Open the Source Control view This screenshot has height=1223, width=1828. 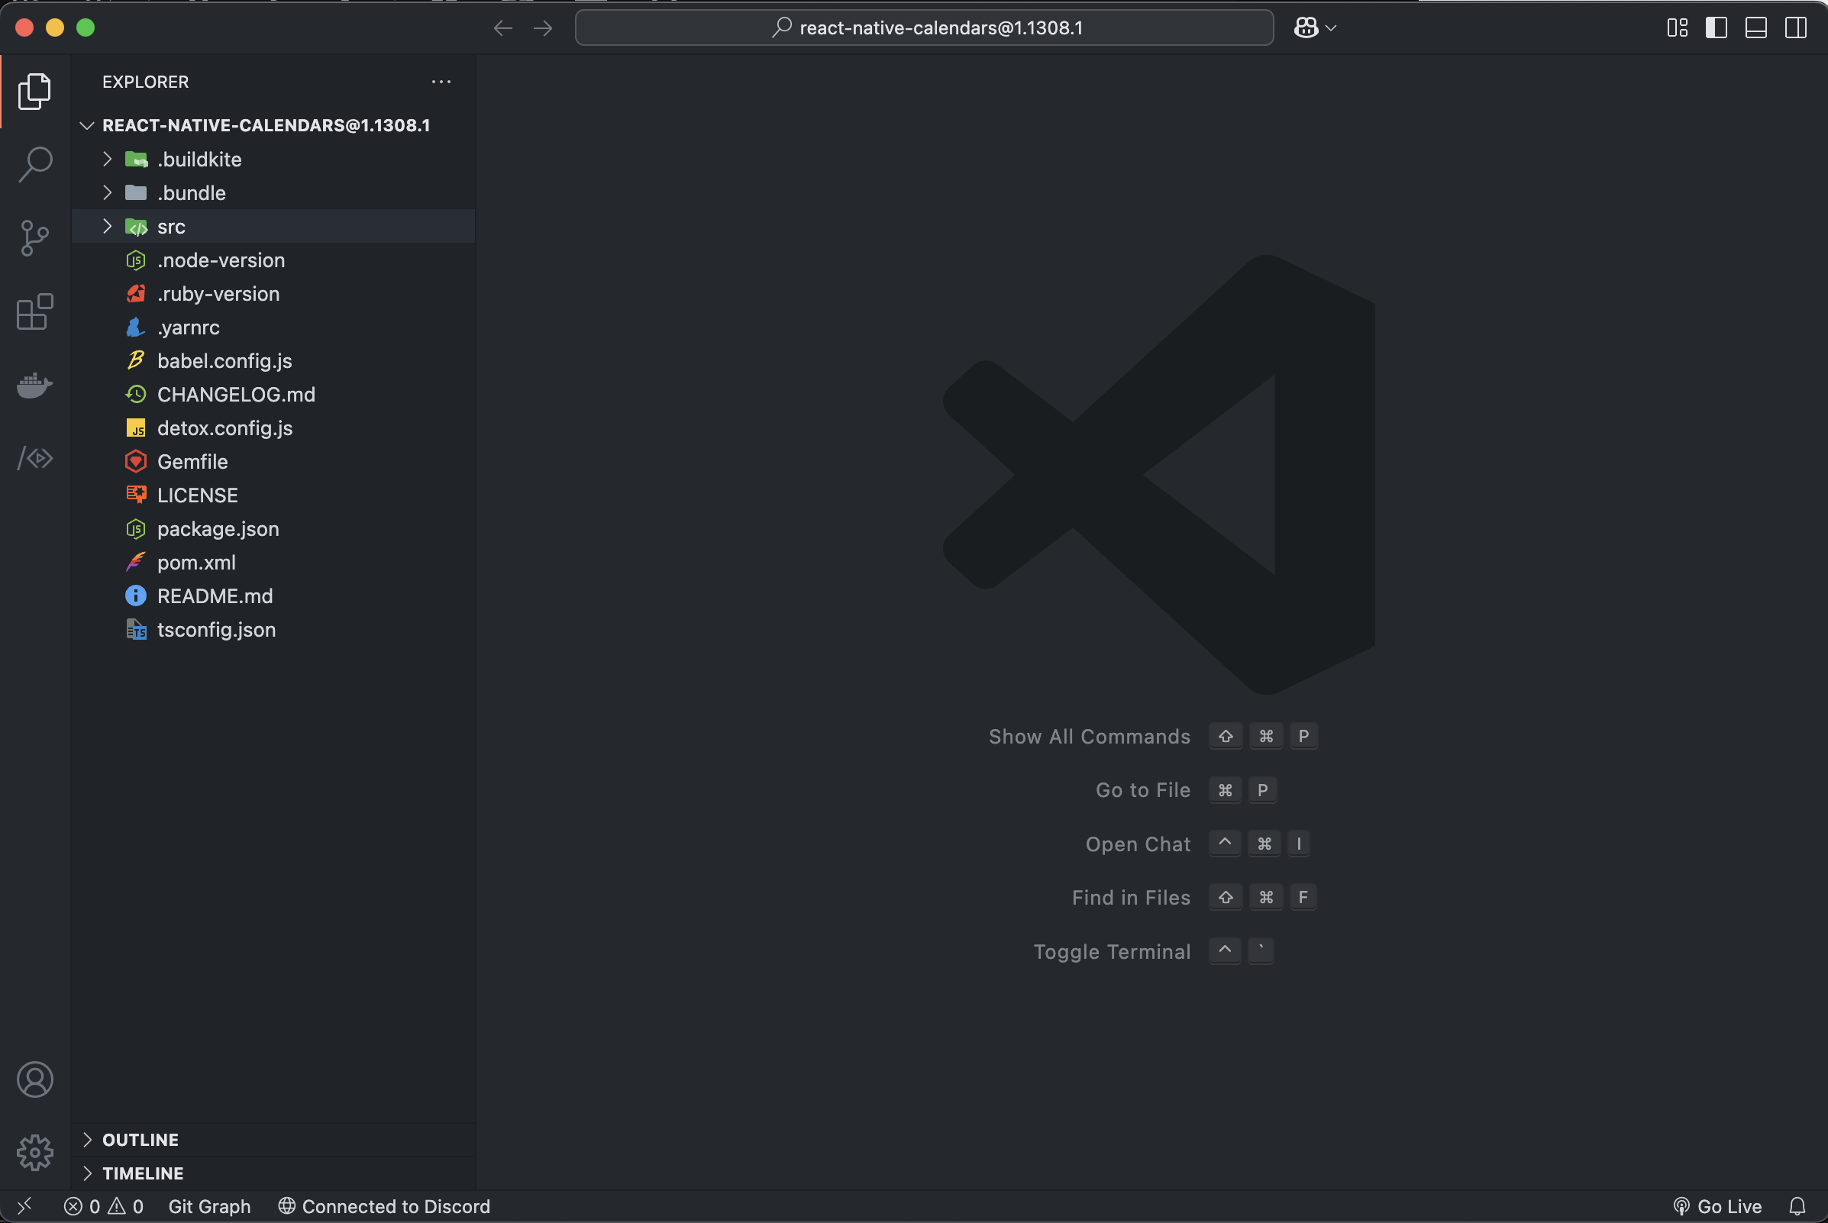coord(35,238)
